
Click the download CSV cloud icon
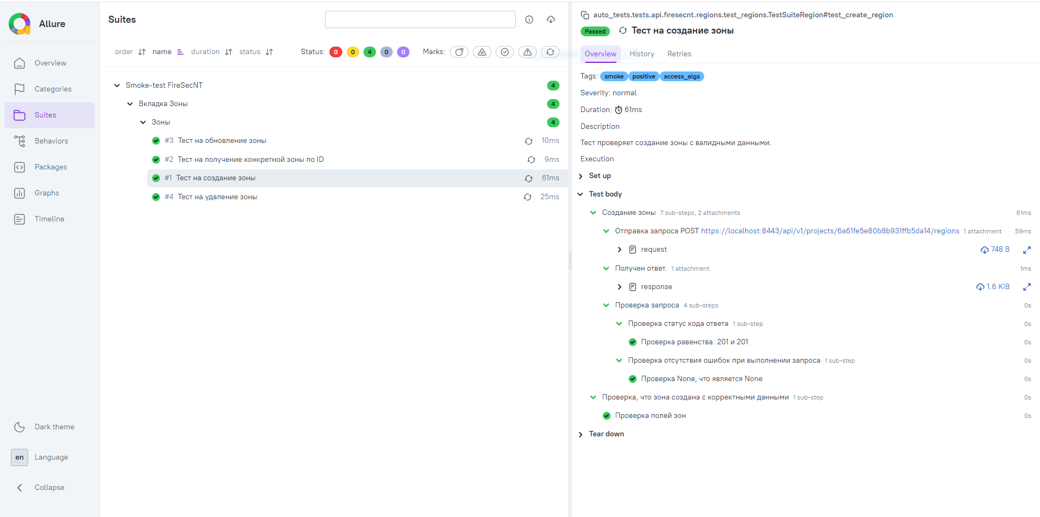551,19
